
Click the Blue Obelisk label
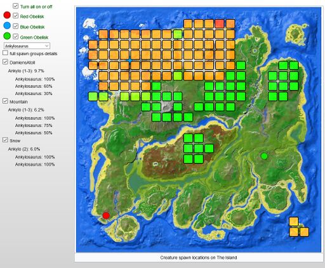[32, 27]
